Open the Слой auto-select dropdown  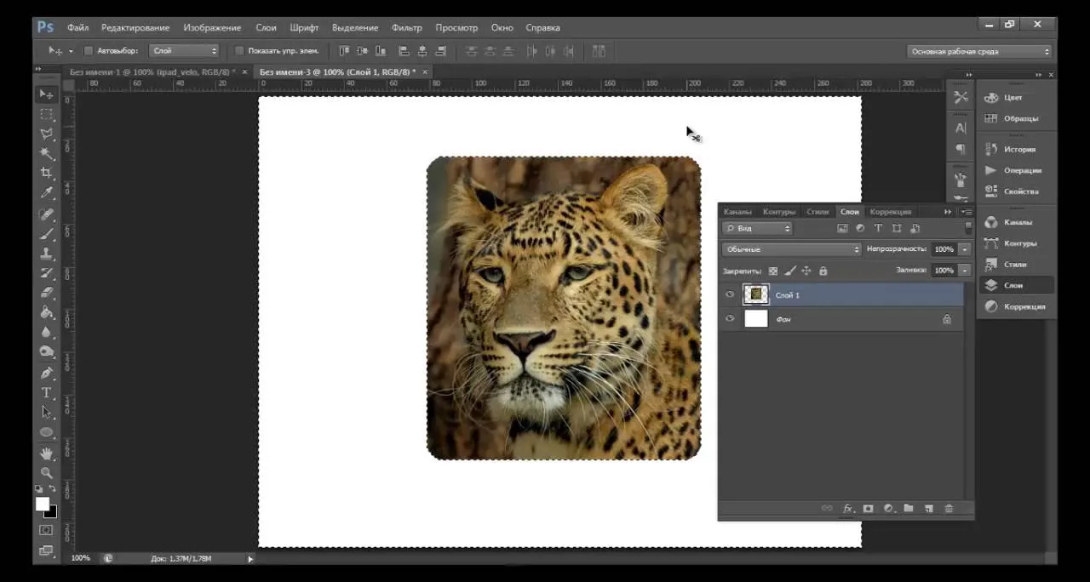[x=184, y=51]
